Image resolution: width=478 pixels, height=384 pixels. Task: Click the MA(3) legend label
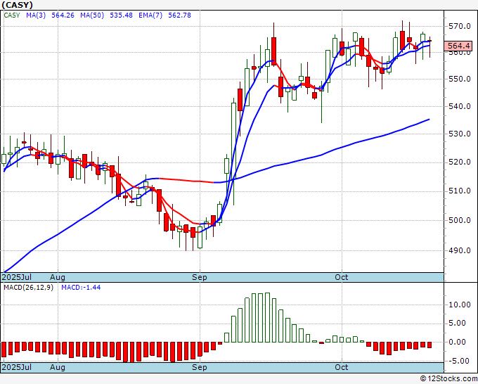tap(36, 15)
